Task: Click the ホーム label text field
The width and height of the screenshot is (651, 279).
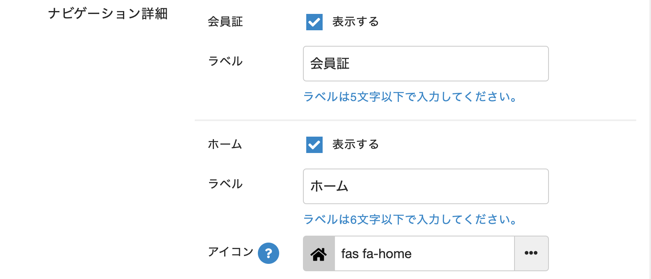Action: (426, 187)
